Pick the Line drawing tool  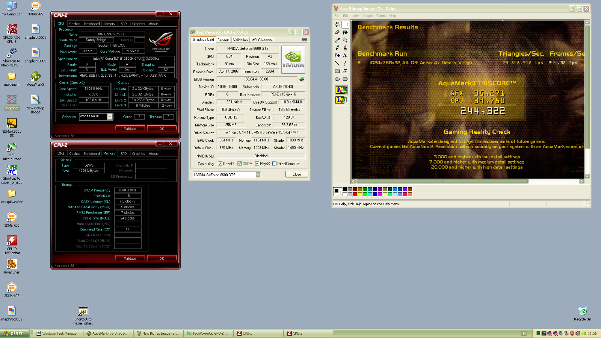point(337,64)
